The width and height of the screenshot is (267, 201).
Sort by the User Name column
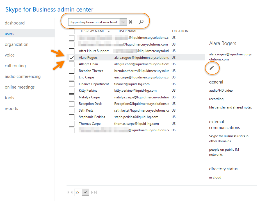point(128,31)
